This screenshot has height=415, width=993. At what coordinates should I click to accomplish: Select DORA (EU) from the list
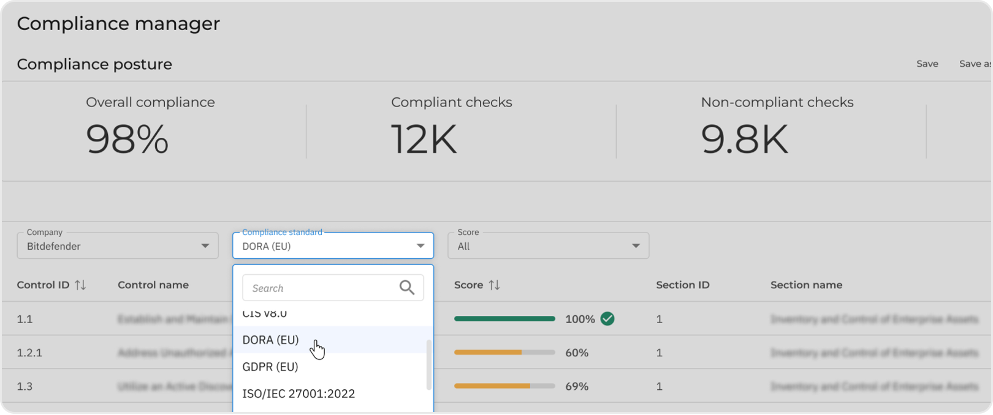point(270,340)
